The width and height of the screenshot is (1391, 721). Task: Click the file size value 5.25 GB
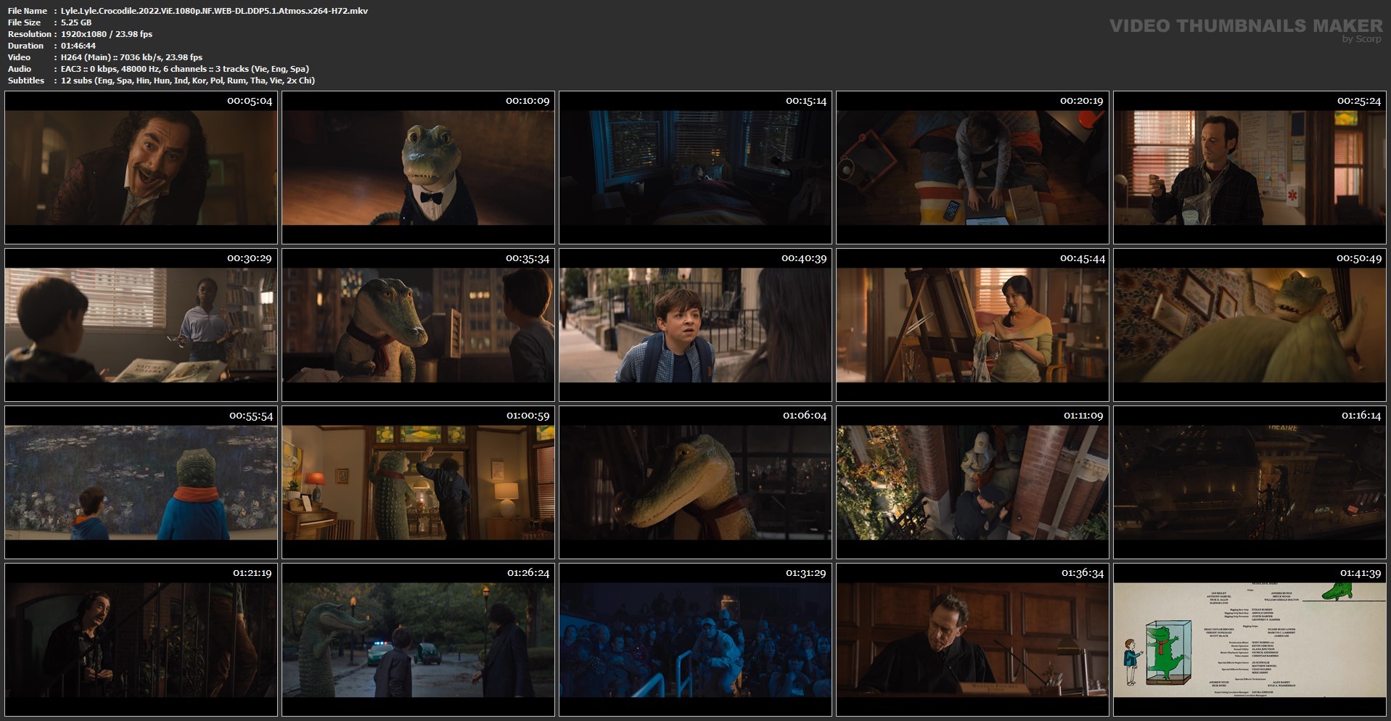[76, 22]
